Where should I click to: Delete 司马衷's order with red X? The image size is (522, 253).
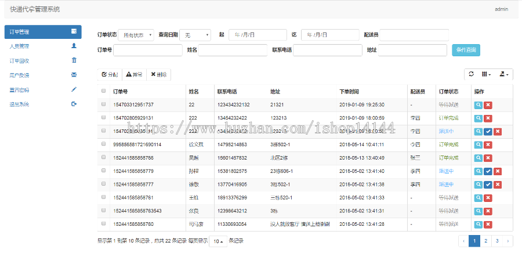[488, 225]
